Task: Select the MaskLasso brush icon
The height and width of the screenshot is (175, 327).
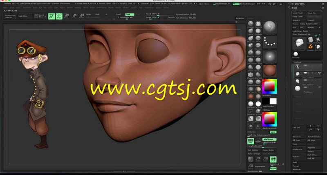Action: (x=251, y=118)
